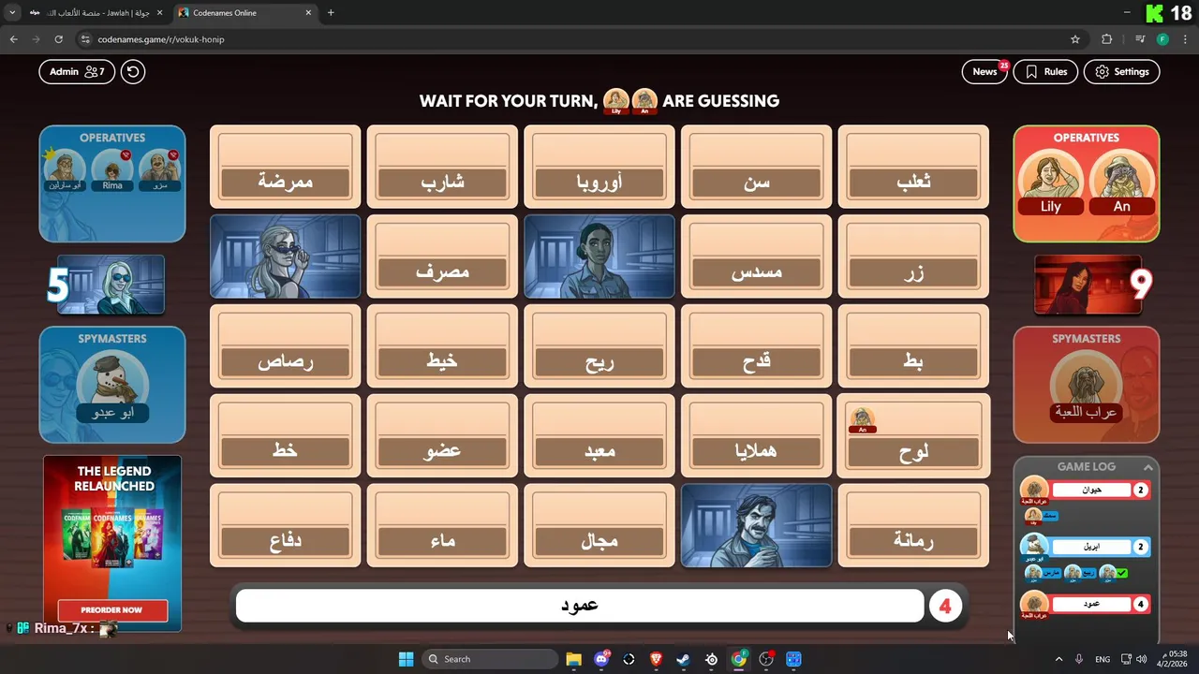Click the عمود clue in game log

(1091, 604)
